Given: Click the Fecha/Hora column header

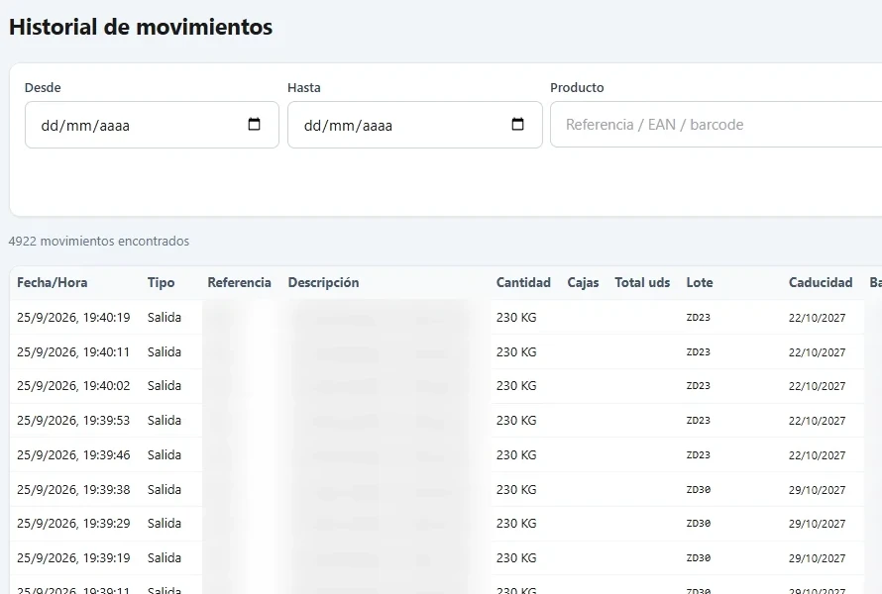Looking at the screenshot, I should pyautogui.click(x=52, y=283).
